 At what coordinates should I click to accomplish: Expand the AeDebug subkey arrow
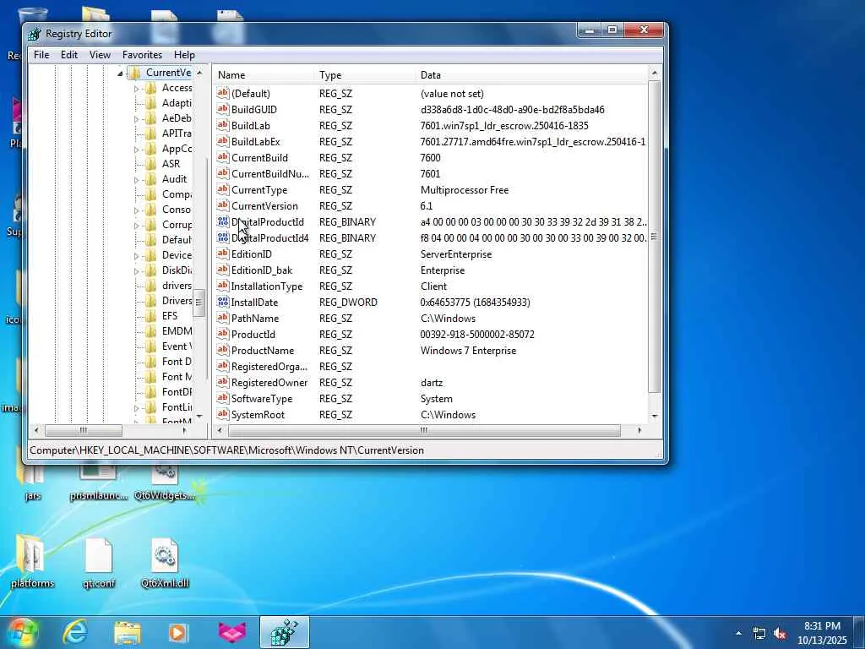136,118
